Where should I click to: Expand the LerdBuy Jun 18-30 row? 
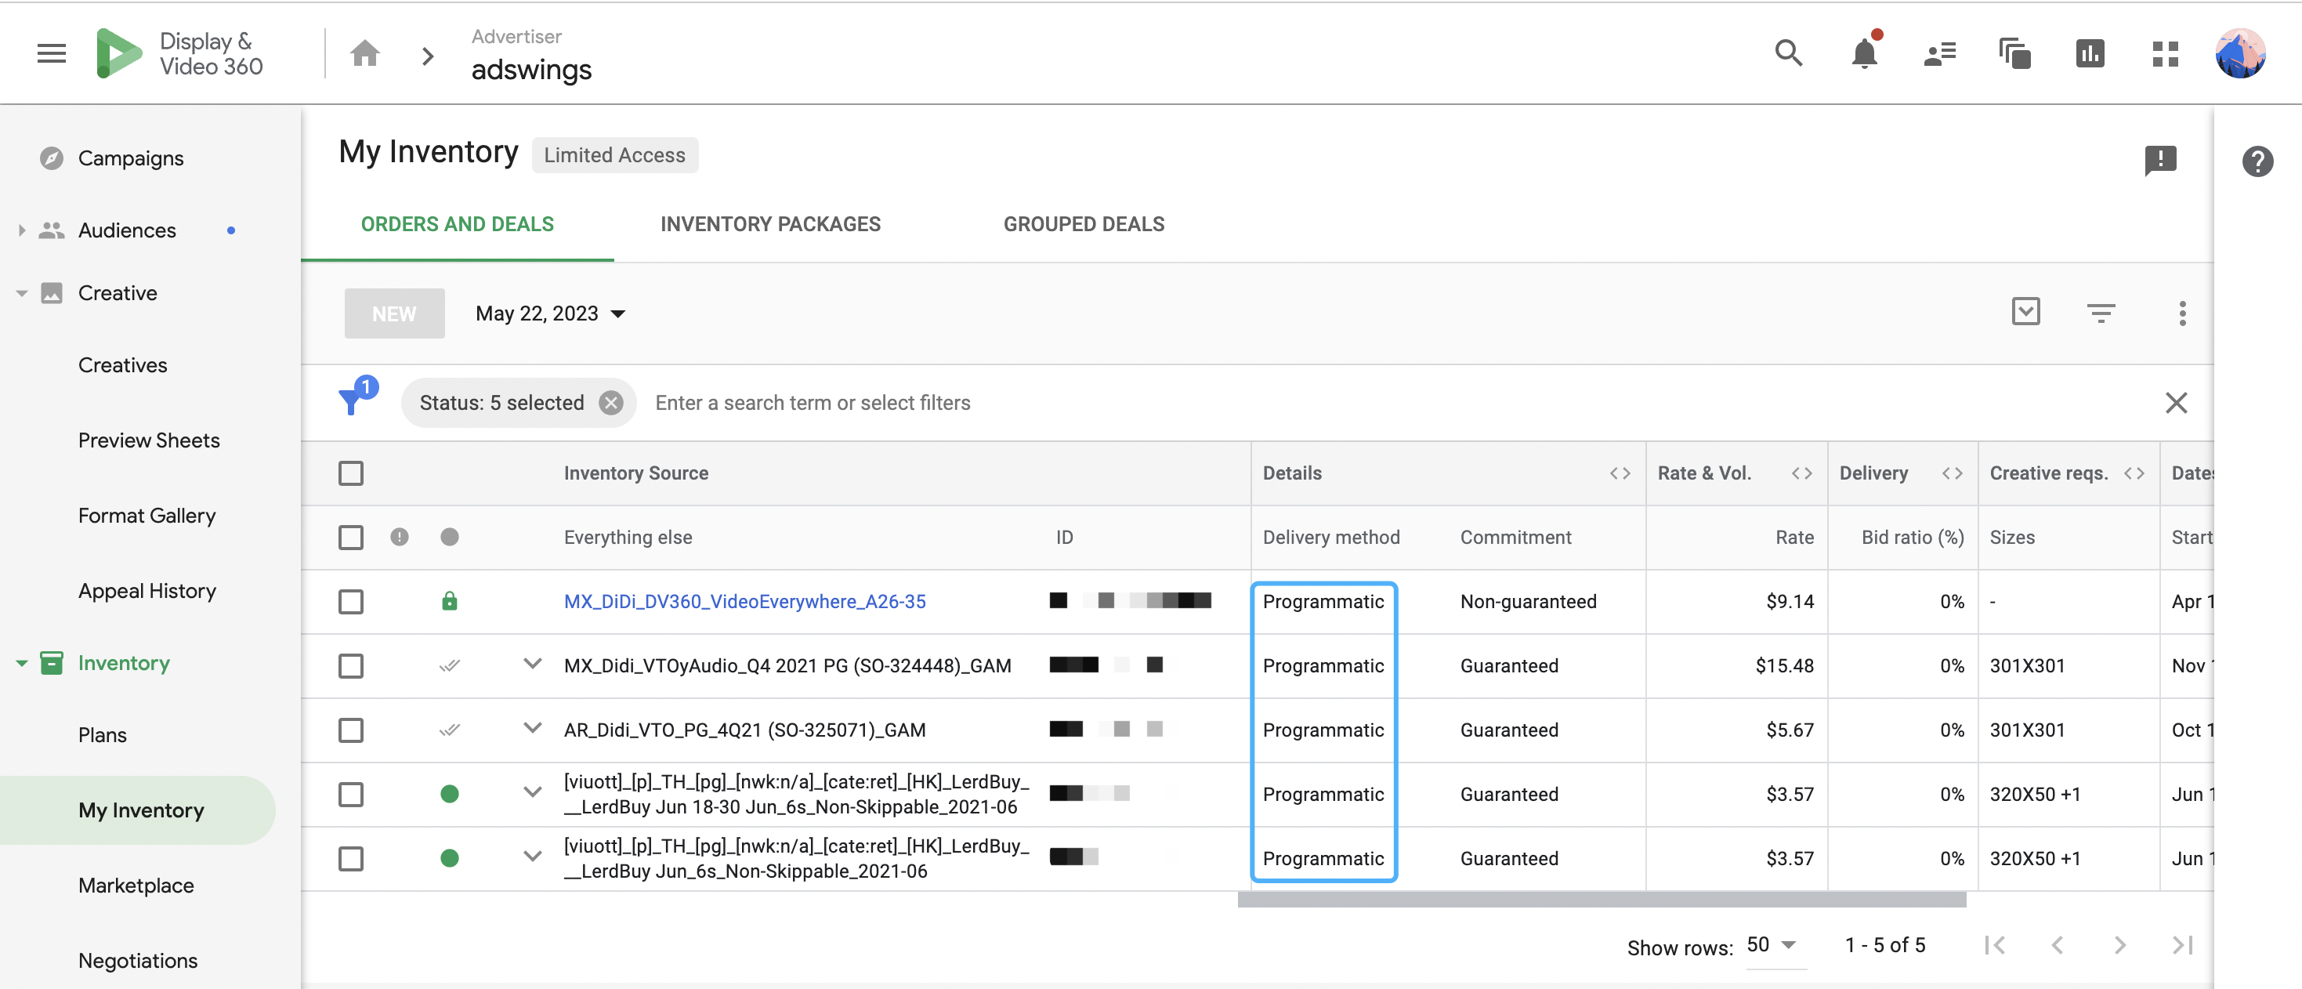tap(532, 792)
